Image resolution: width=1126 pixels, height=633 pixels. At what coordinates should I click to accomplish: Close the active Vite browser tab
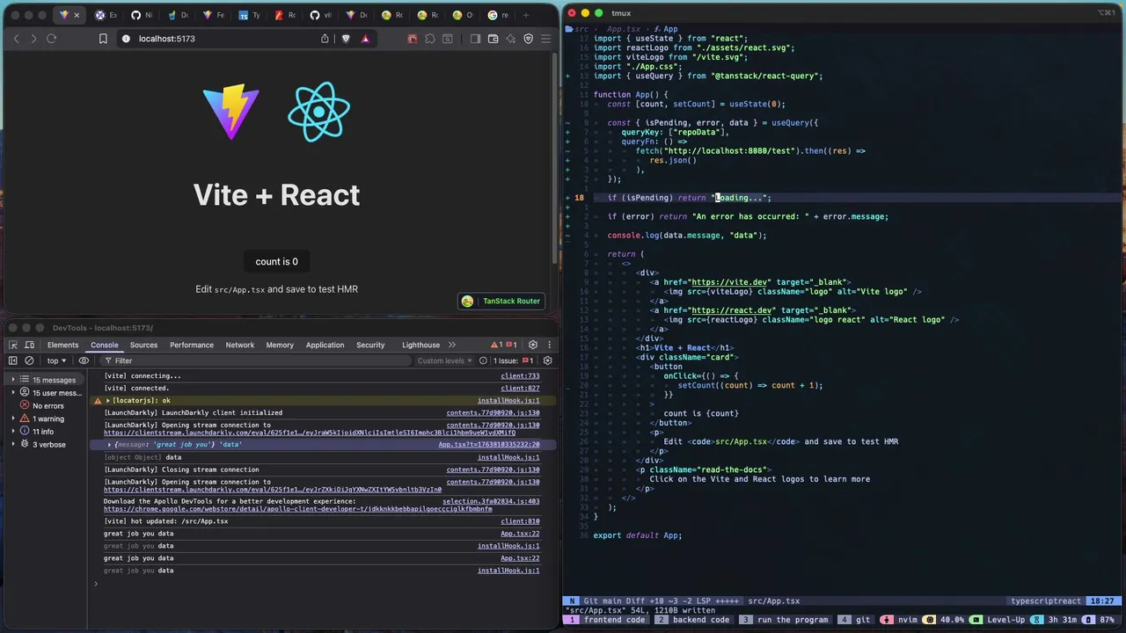(x=77, y=15)
